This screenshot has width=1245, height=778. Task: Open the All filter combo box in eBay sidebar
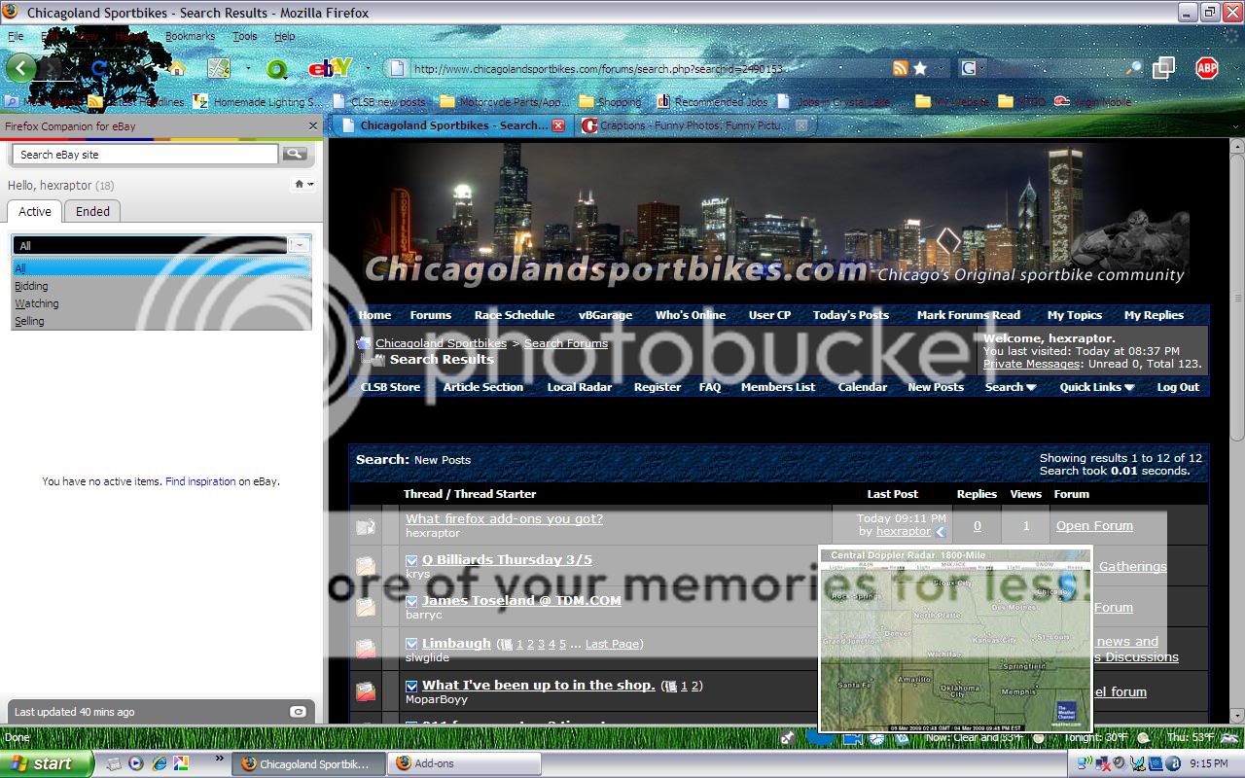[161, 245]
